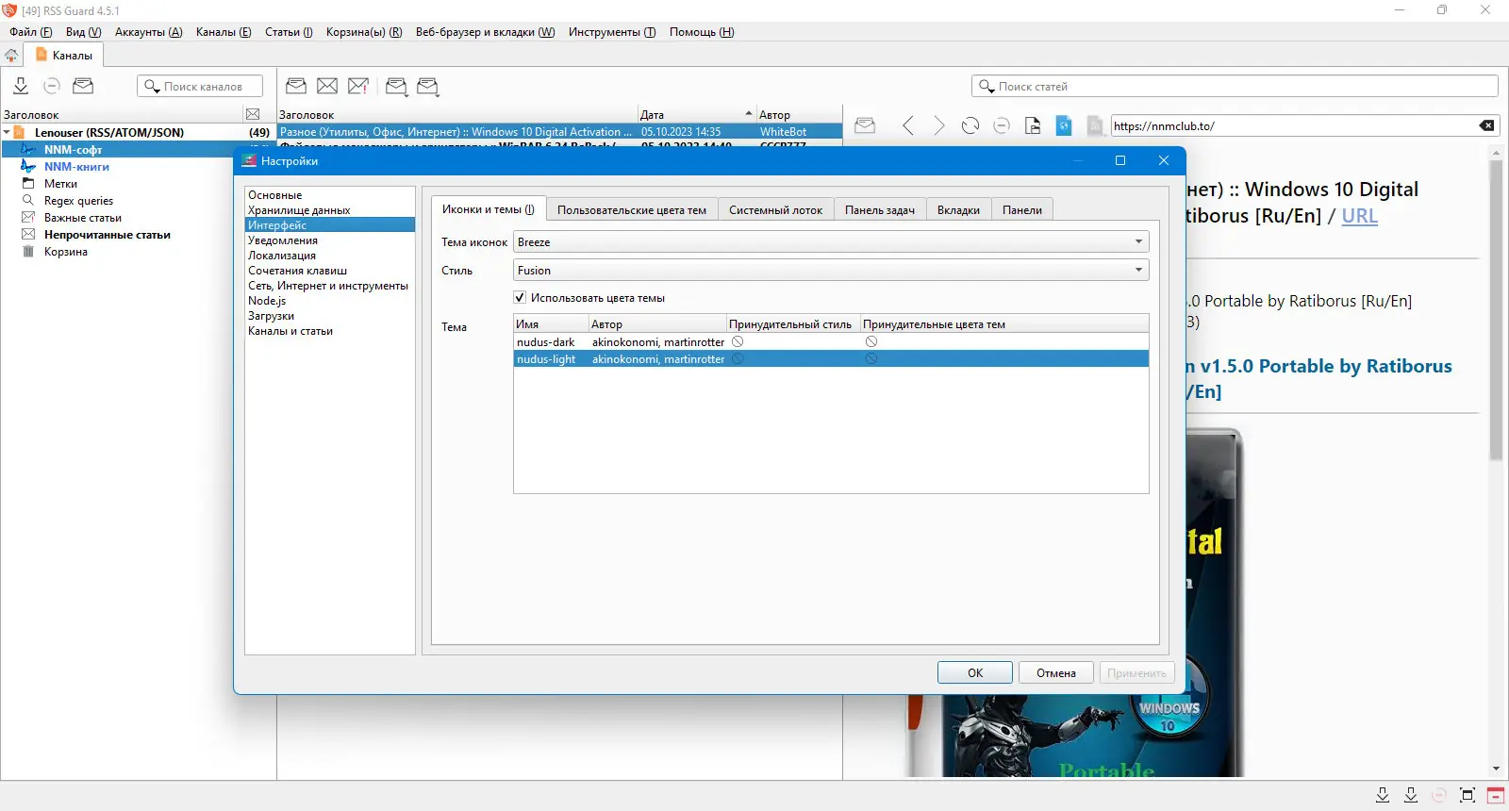Open the Стиль Fusion dropdown
This screenshot has height=811, width=1509.
pyautogui.click(x=831, y=271)
